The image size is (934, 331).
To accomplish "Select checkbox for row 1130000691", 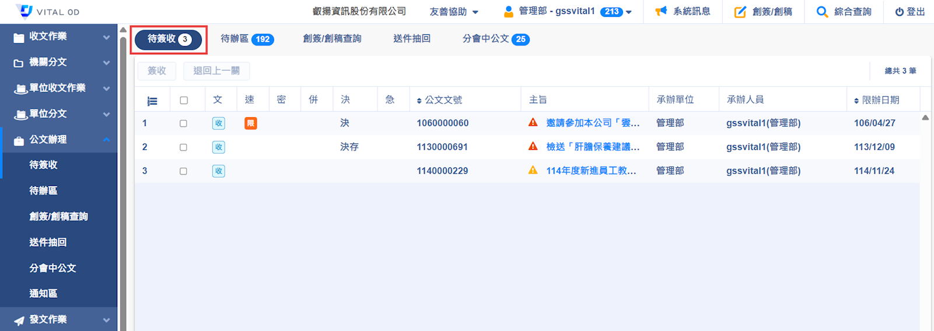I will [183, 147].
